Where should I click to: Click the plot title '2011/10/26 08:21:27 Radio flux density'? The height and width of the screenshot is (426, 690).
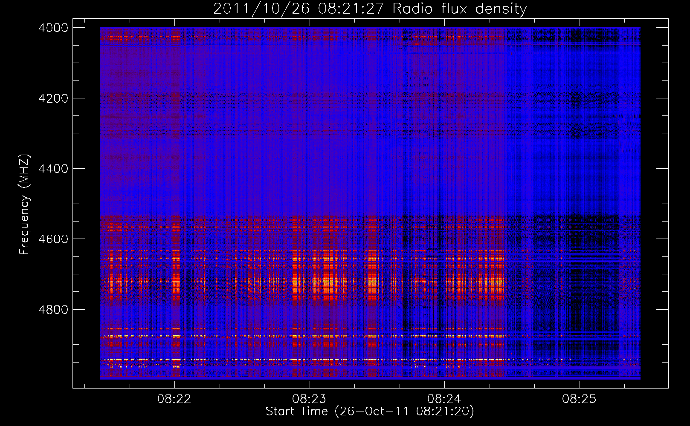coord(370,9)
